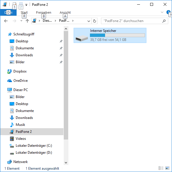The image size is (172, 172).
Task: Open the Quick Access Toolbar customize dropdown
Action: click(26, 5)
